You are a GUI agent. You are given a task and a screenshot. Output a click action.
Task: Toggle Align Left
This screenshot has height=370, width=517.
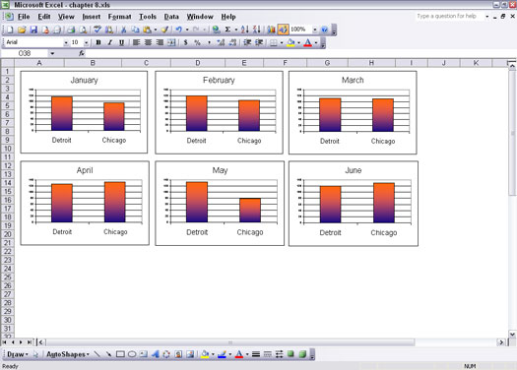[x=136, y=42]
